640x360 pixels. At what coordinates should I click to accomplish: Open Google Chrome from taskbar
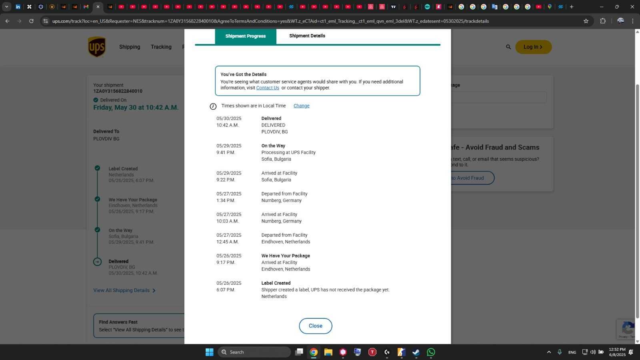(x=314, y=352)
